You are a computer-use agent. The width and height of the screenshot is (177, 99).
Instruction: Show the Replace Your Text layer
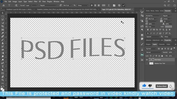click(147, 64)
